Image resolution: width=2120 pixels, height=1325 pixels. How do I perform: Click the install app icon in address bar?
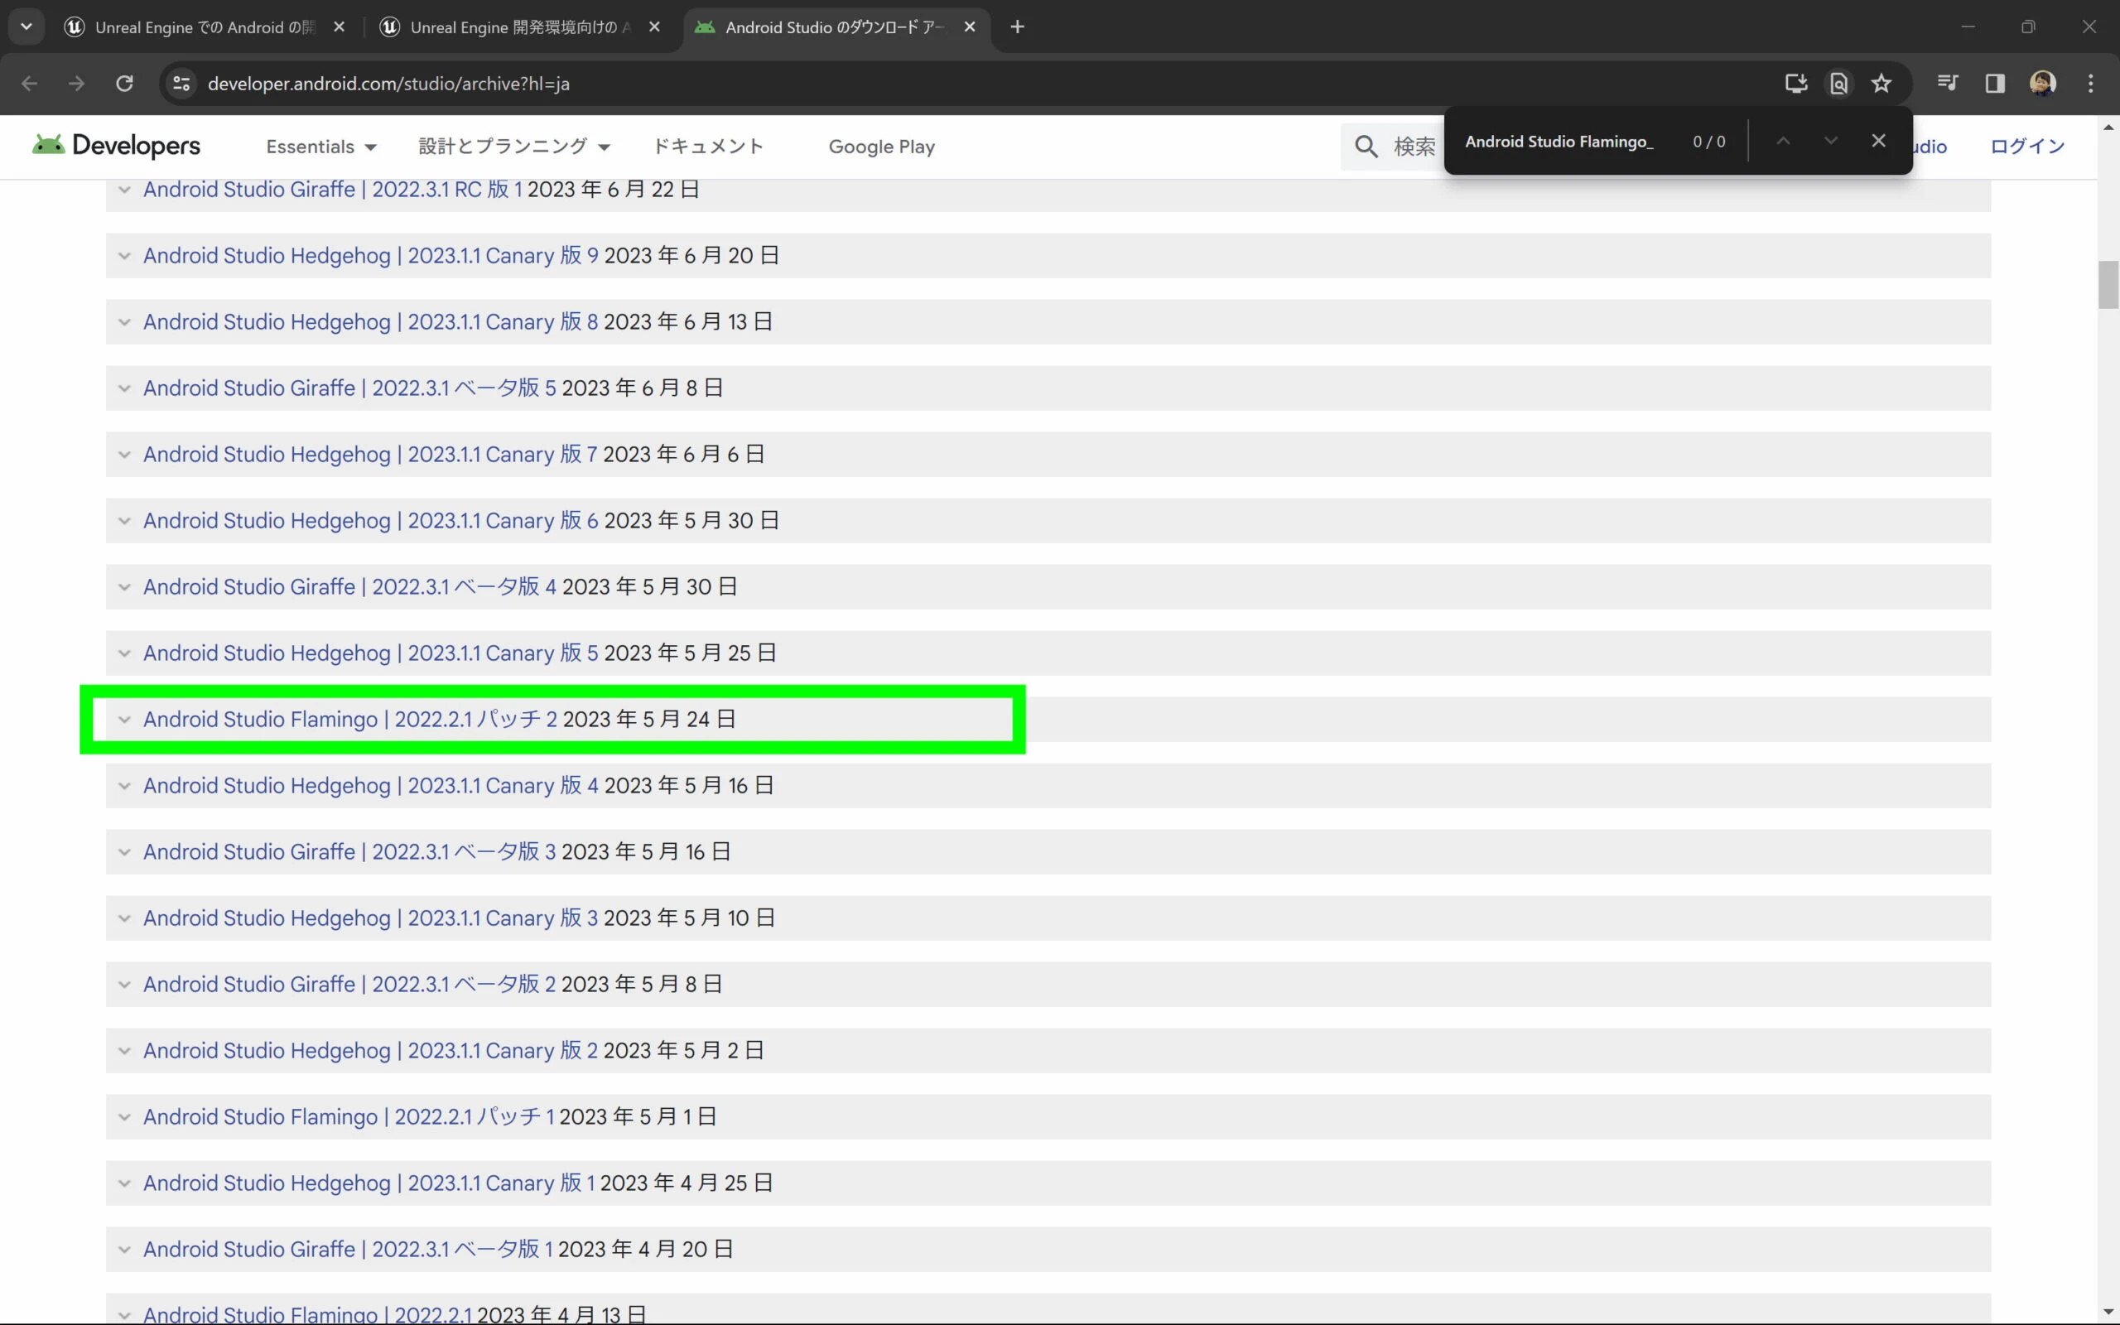(1796, 84)
